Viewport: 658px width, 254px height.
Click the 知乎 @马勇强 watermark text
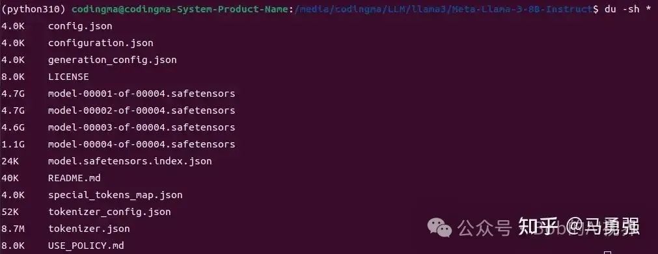(x=579, y=227)
